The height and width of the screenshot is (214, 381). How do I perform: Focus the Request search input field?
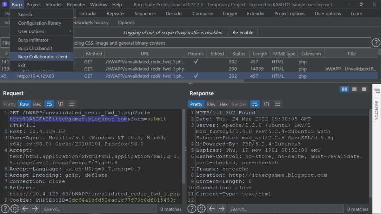(x=99, y=209)
